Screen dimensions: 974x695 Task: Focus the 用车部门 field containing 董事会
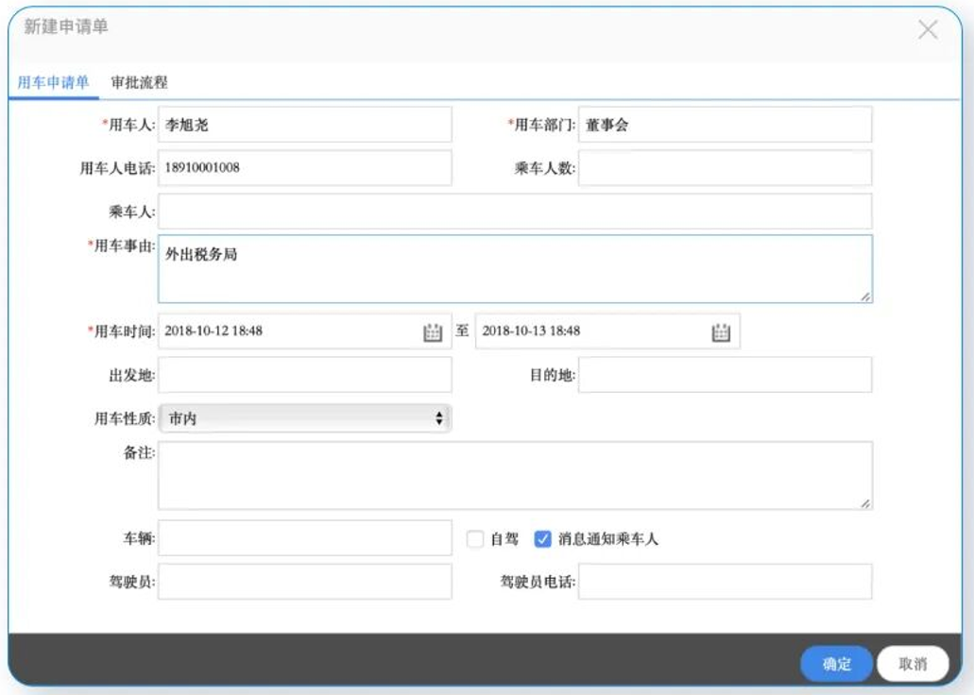point(725,125)
